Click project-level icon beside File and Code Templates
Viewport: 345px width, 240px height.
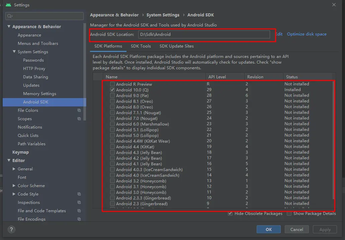click(79, 211)
